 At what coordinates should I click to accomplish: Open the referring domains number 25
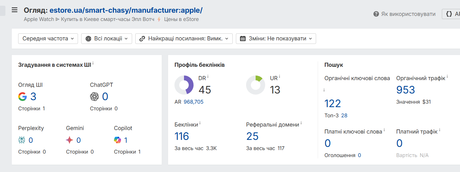pyautogui.click(x=252, y=136)
